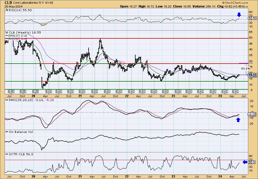
Task: Click the CLB ticker symbol in the header
Action: 8,3
